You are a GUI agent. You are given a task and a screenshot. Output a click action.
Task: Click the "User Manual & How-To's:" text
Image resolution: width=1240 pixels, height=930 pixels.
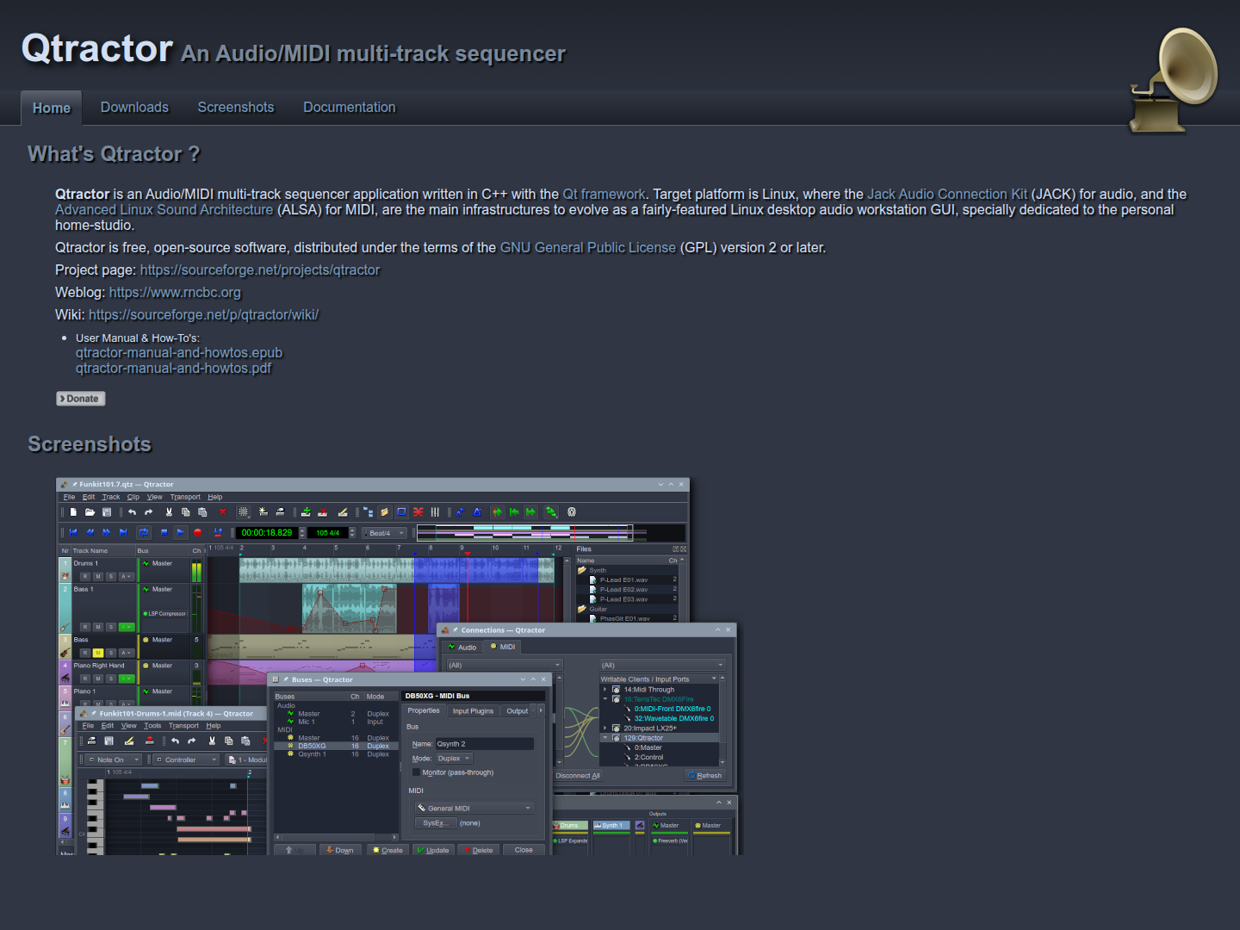138,338
